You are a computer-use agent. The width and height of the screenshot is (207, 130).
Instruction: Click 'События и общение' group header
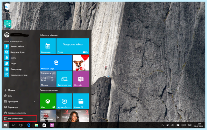click(x=49, y=35)
